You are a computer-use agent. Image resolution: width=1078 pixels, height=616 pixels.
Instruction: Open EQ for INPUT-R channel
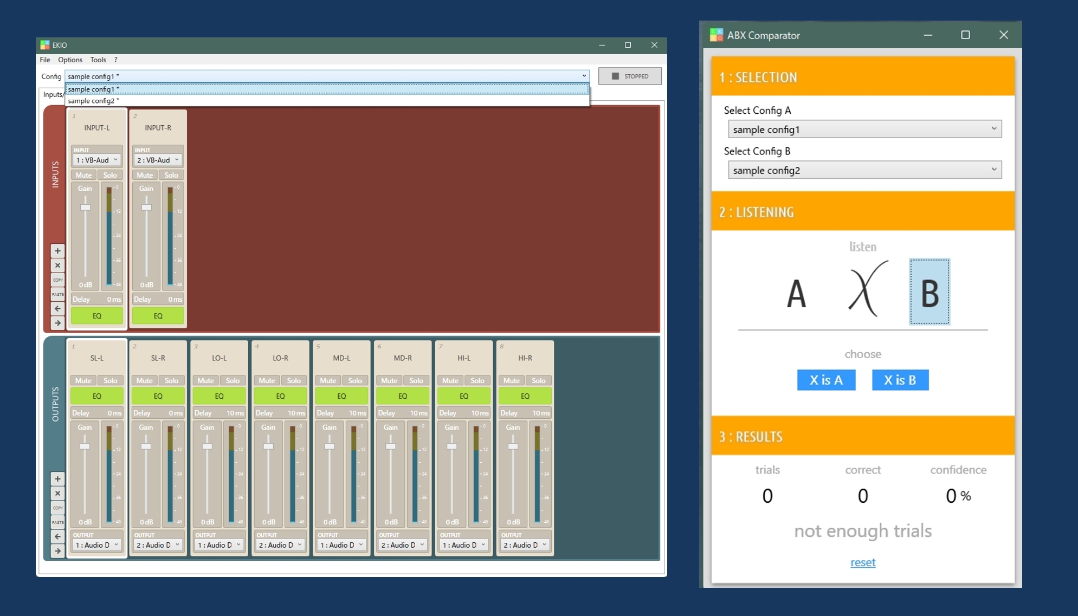point(158,316)
